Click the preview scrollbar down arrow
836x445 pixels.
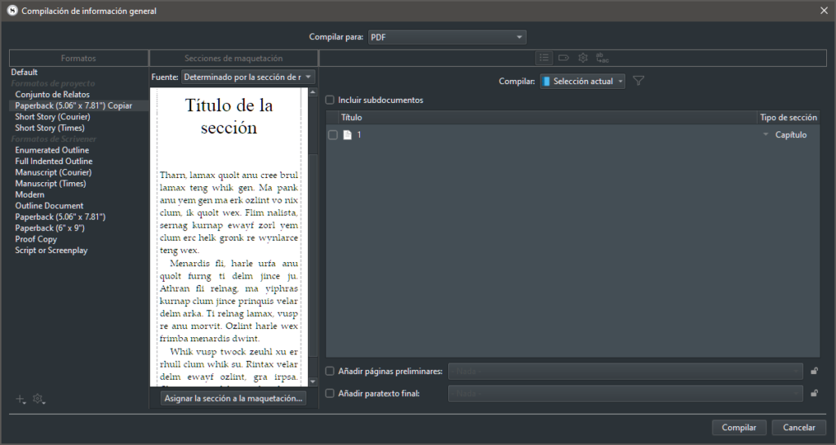pyautogui.click(x=313, y=381)
